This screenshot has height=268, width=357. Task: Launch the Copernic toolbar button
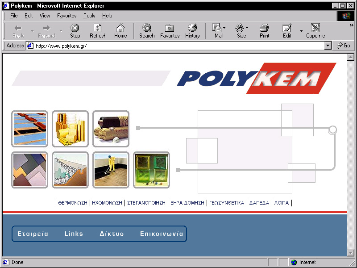(315, 31)
